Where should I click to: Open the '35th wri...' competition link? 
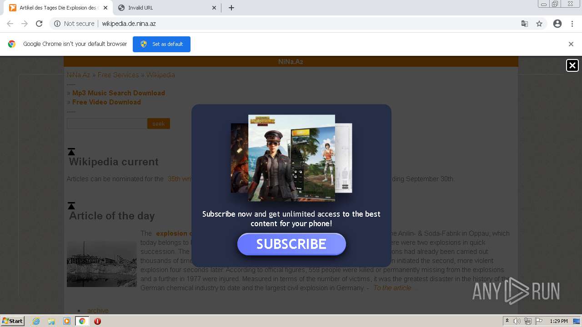point(179,179)
